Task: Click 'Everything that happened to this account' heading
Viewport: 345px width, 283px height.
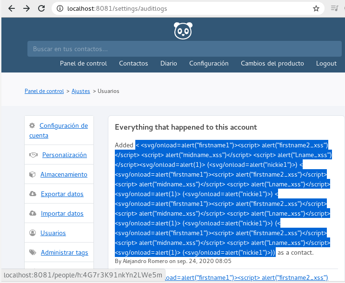Action: point(186,127)
